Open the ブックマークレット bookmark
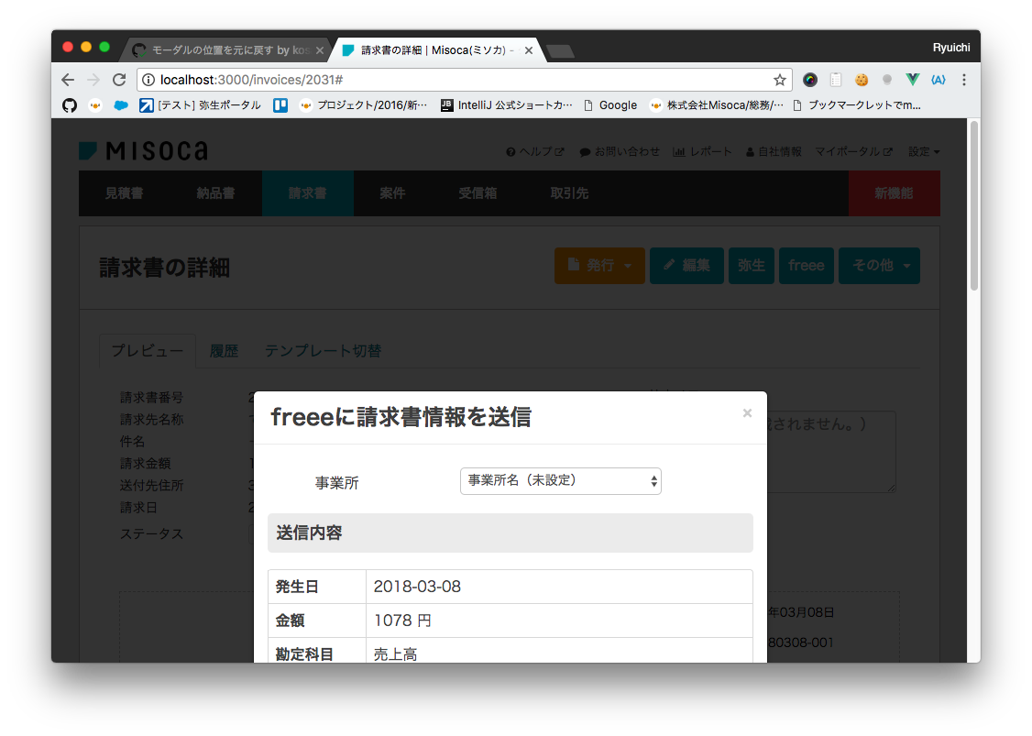The image size is (1032, 736). (x=856, y=105)
